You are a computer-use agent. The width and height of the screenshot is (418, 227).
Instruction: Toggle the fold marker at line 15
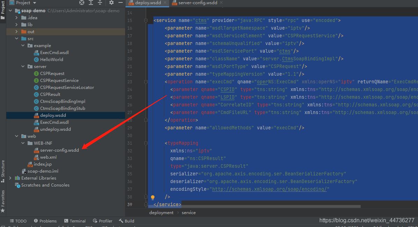(x=146, y=21)
